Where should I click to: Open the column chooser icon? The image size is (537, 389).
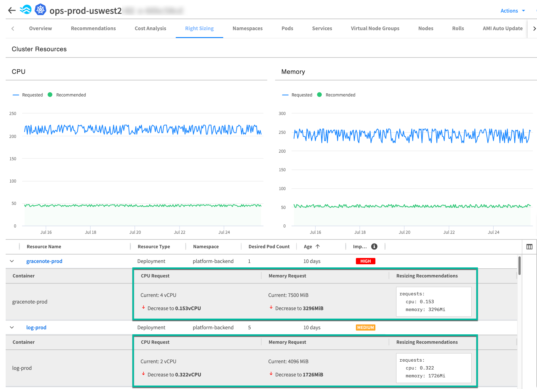pos(529,247)
